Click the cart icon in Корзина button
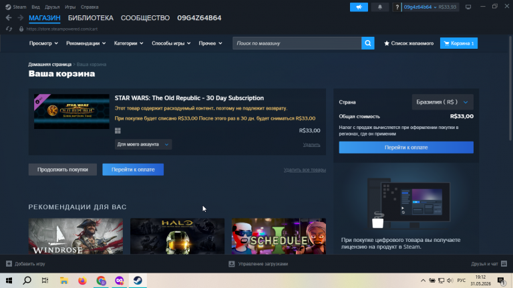This screenshot has height=288, width=513. [x=446, y=43]
